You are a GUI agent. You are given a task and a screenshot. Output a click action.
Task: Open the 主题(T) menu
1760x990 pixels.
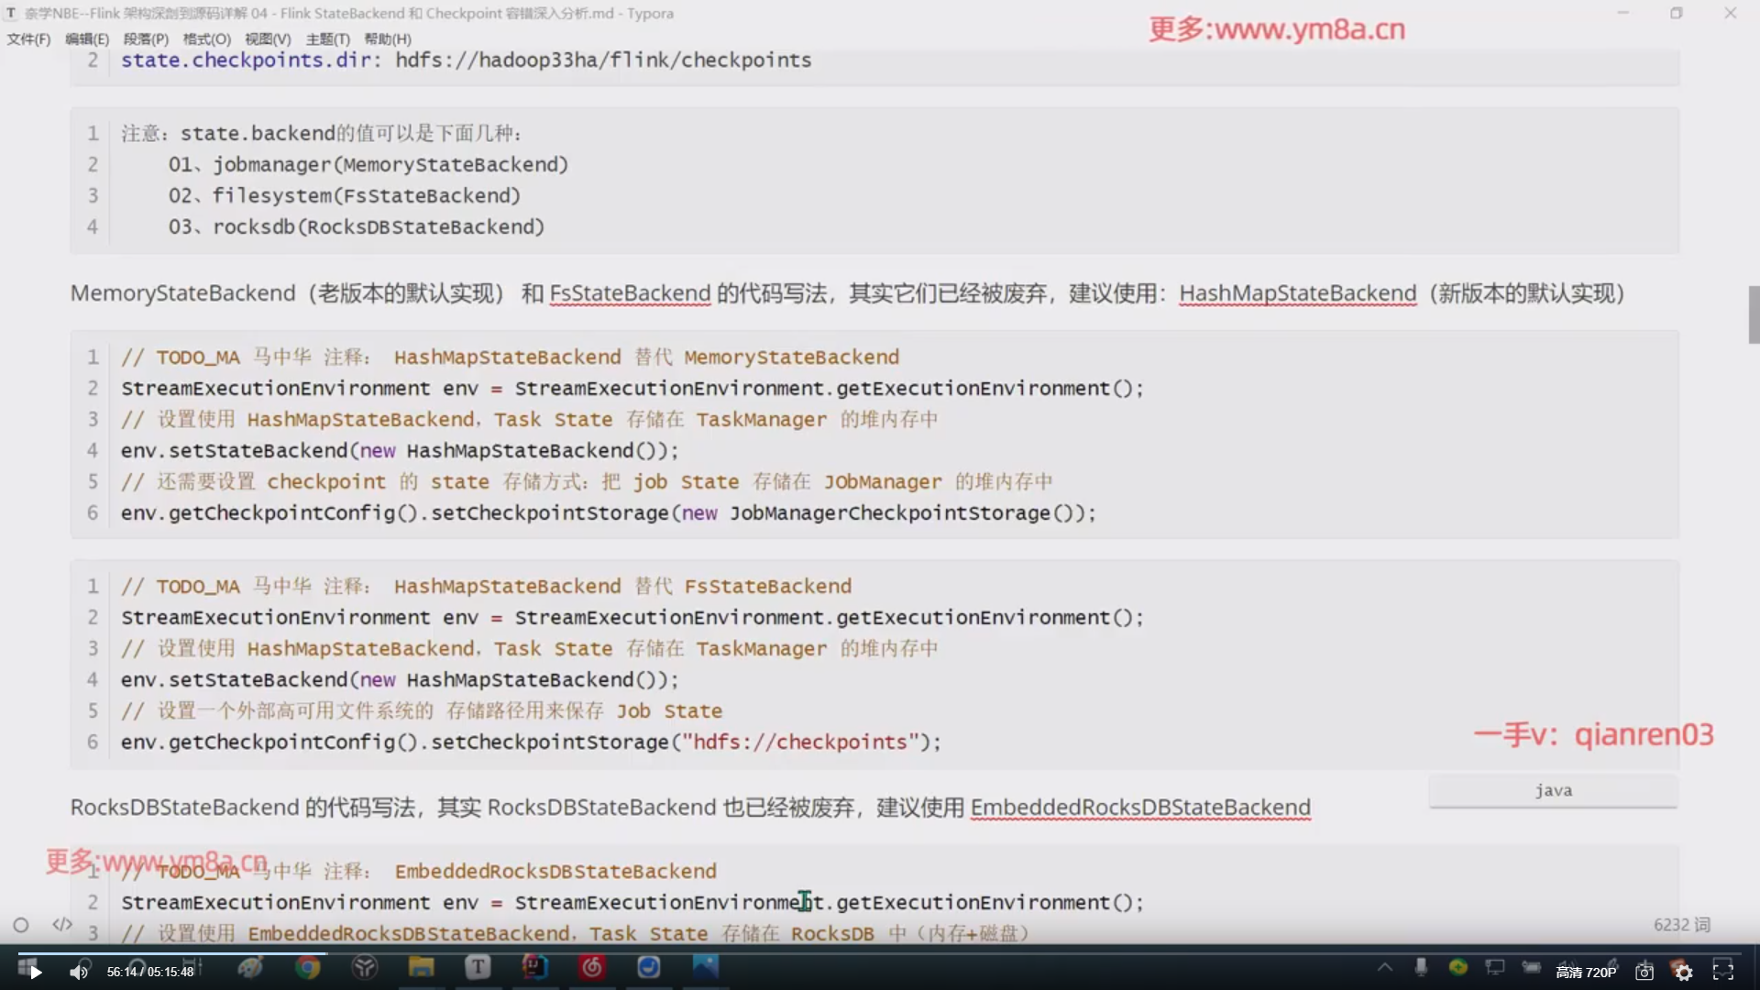pyautogui.click(x=327, y=38)
